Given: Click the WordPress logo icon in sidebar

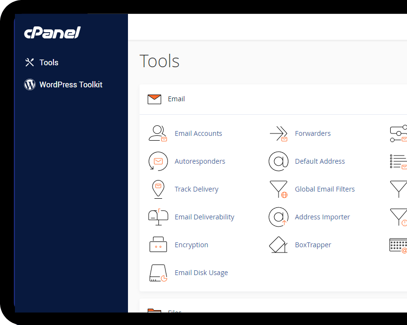Looking at the screenshot, I should [30, 84].
